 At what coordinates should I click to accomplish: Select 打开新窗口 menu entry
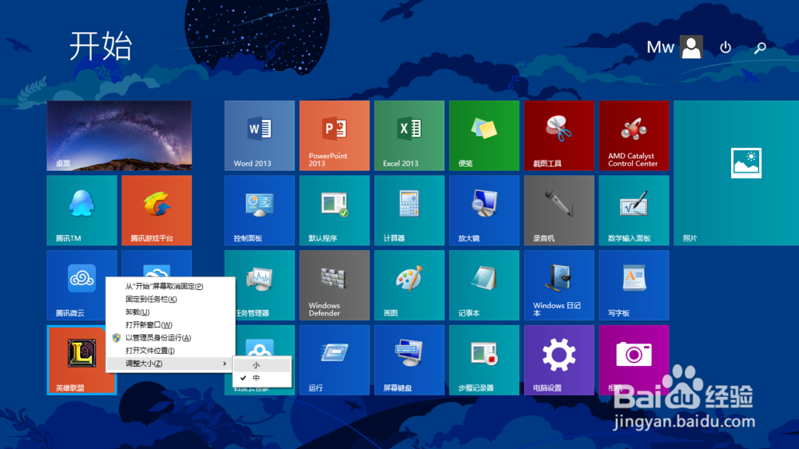pyautogui.click(x=170, y=324)
